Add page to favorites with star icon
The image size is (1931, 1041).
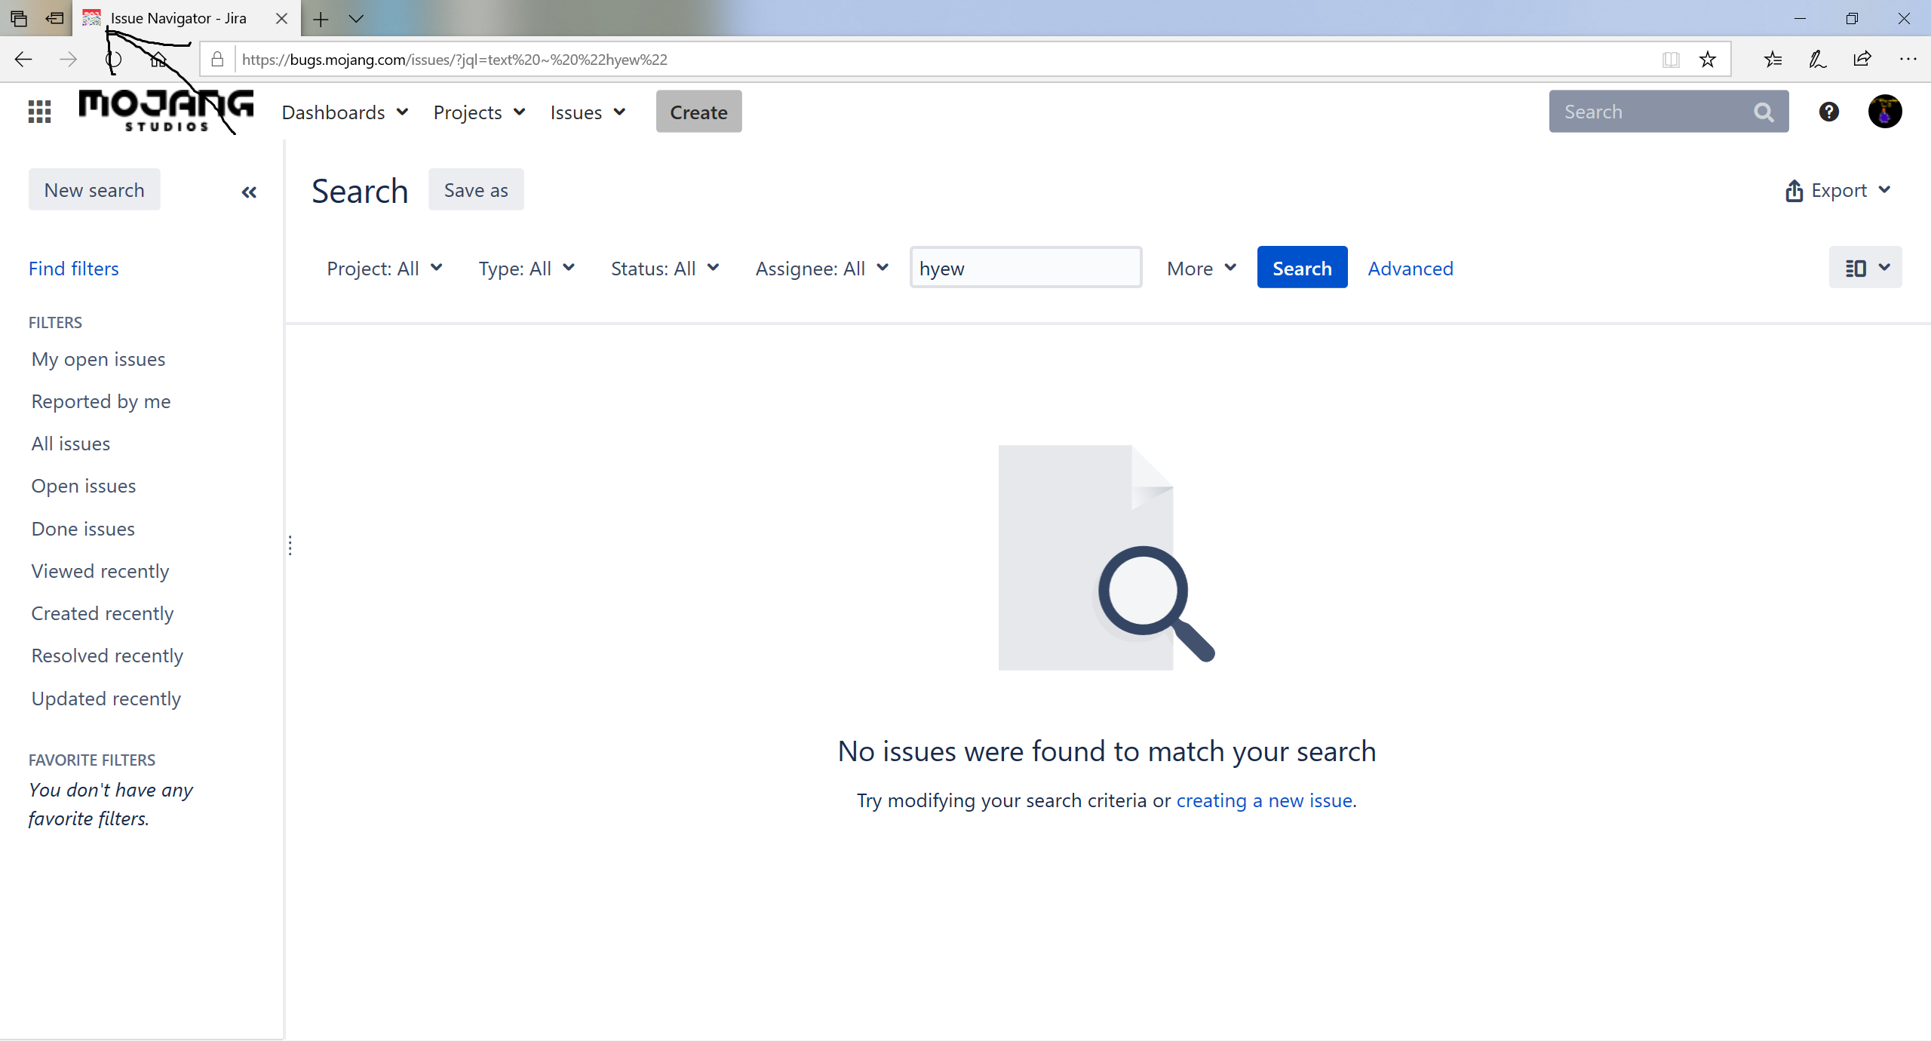click(x=1708, y=60)
